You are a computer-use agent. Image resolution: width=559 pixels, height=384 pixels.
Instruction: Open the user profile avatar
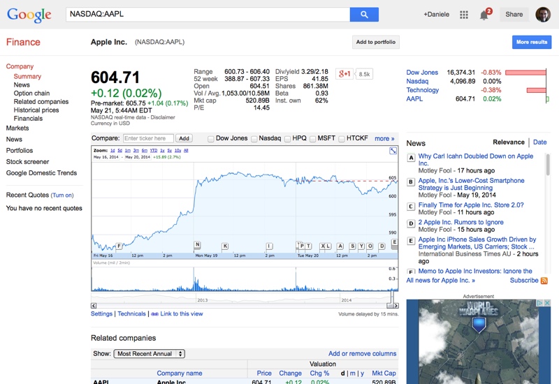point(543,15)
